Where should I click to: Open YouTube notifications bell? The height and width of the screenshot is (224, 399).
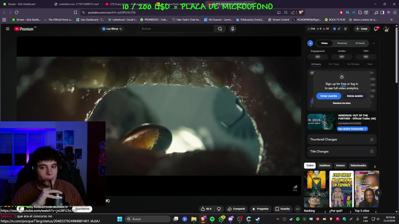pyautogui.click(x=376, y=29)
